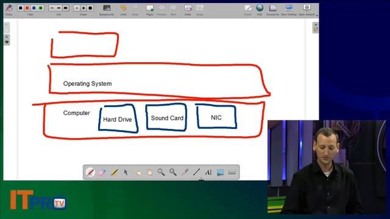This screenshot has height=219, width=390.
Task: Click the library icon on right tab
Action: tap(316, 30)
